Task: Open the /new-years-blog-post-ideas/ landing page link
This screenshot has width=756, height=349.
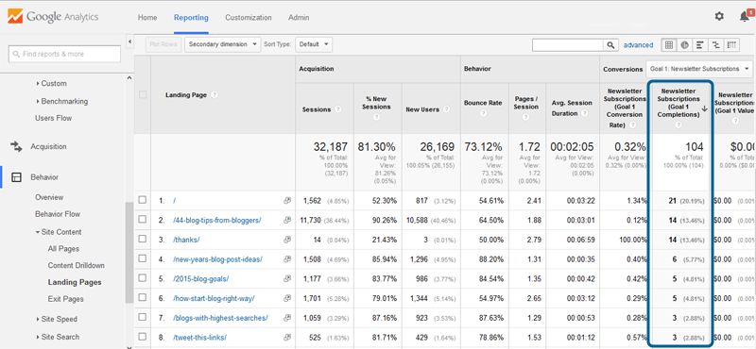Action: (217, 259)
